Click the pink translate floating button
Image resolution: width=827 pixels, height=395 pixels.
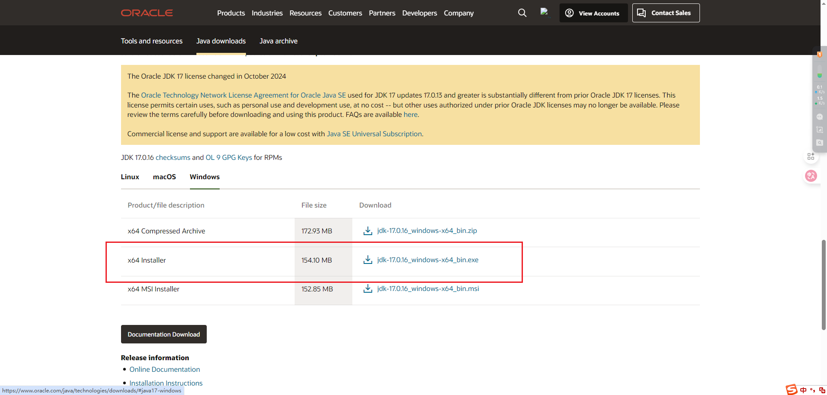(x=811, y=175)
